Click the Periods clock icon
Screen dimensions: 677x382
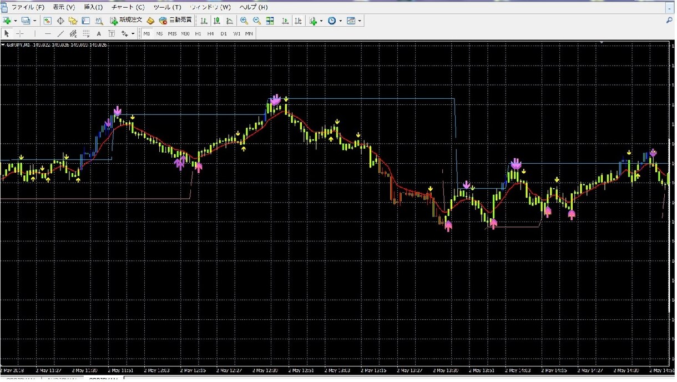tap(332, 21)
